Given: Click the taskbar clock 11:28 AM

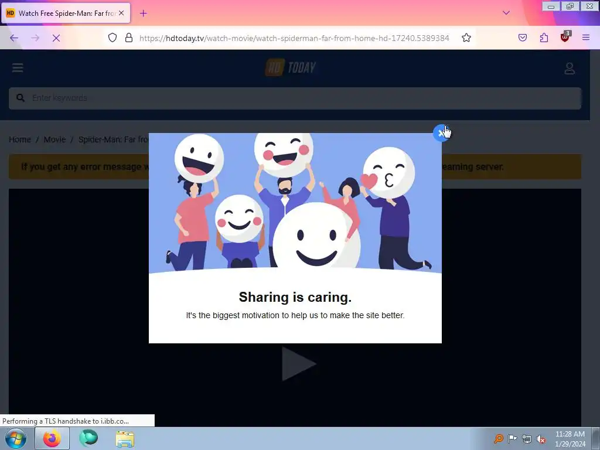Looking at the screenshot, I should pyautogui.click(x=570, y=434).
